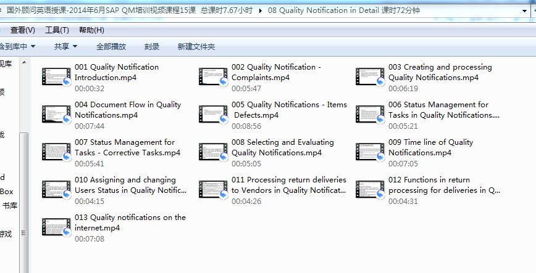Select 游戏 item in navigation pane
Screen dimensions: 536x273
tap(6, 234)
